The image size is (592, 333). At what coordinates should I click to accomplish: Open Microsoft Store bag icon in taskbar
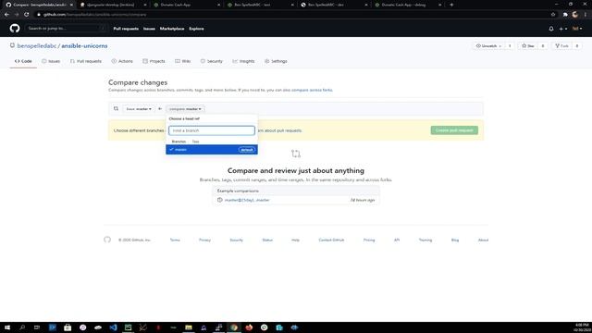coord(68,327)
